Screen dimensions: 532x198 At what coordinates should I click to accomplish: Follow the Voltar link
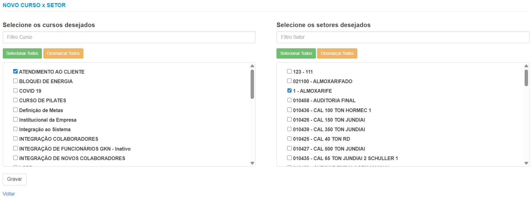(9, 194)
